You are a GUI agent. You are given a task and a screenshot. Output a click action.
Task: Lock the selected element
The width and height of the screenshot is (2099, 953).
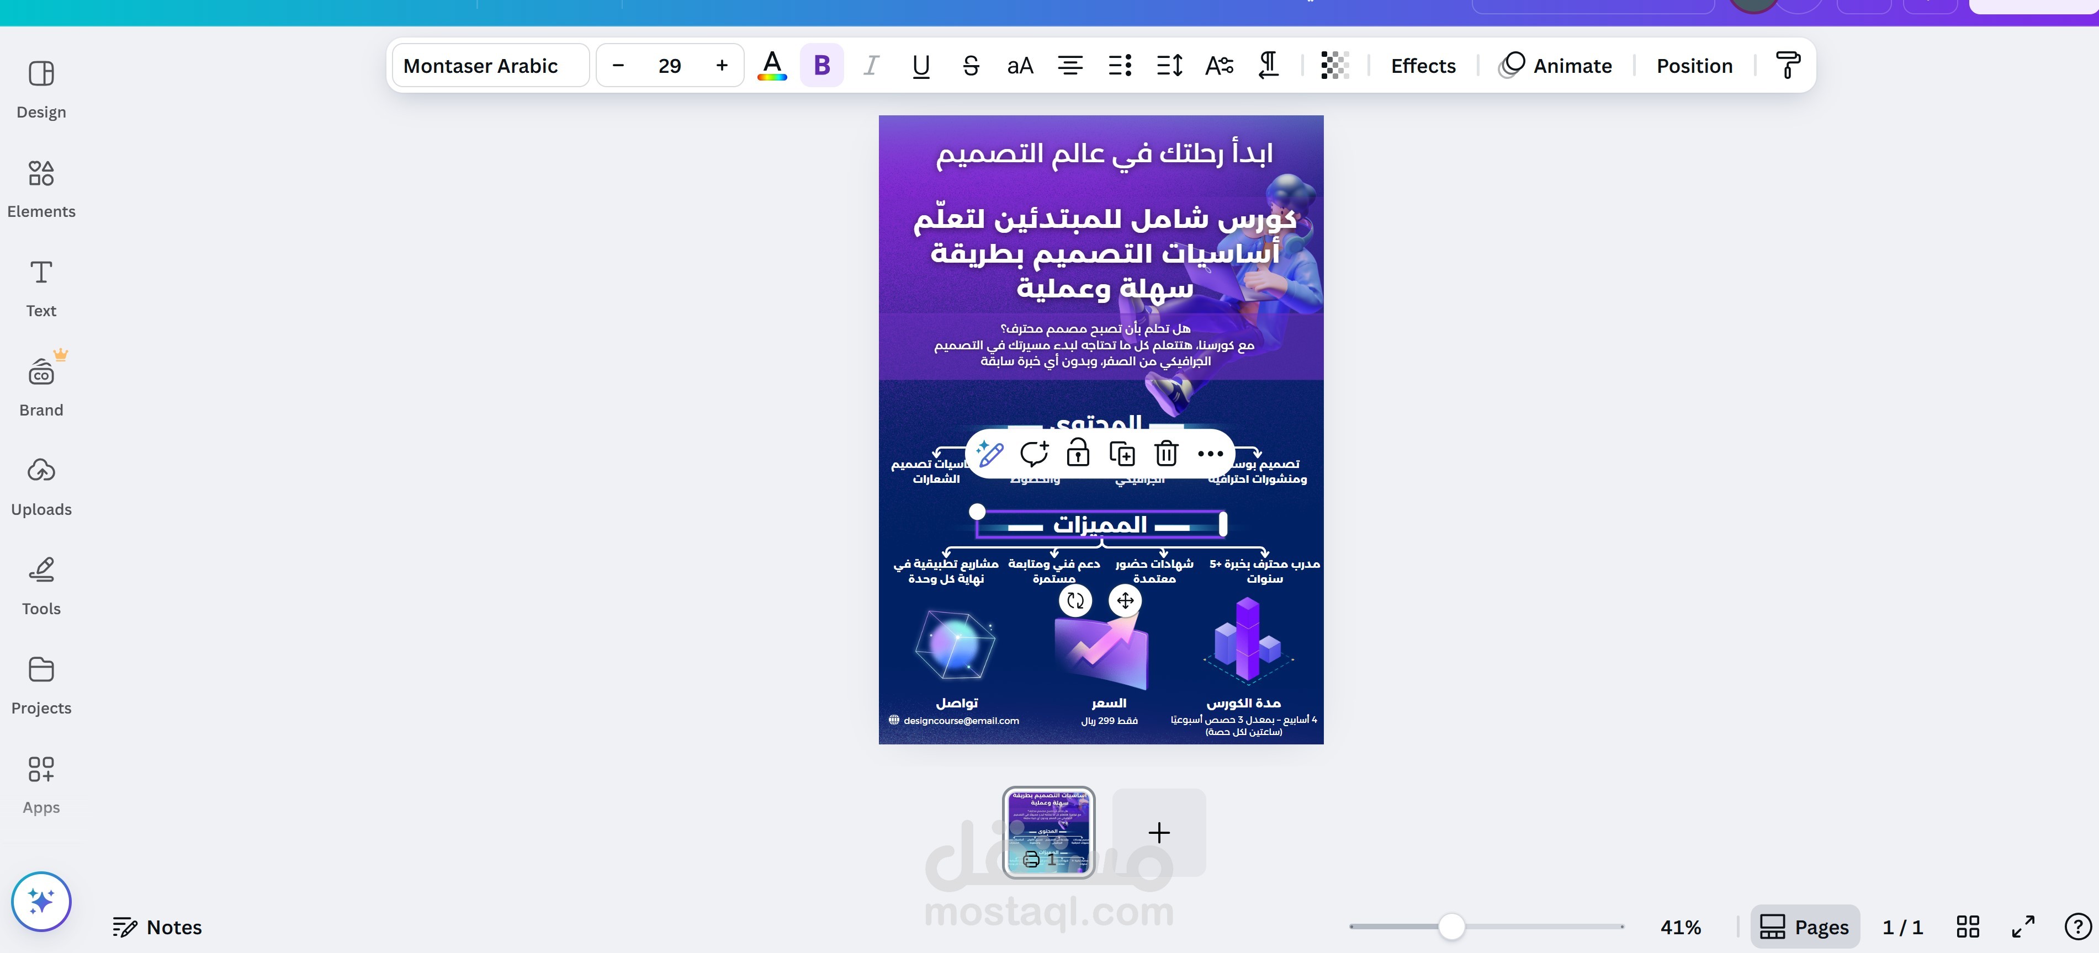1078,453
